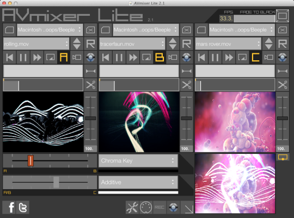Viewport: 294px width, 218px height.
Task: Open the Chroma Key blend mode dropdown
Action: point(138,161)
